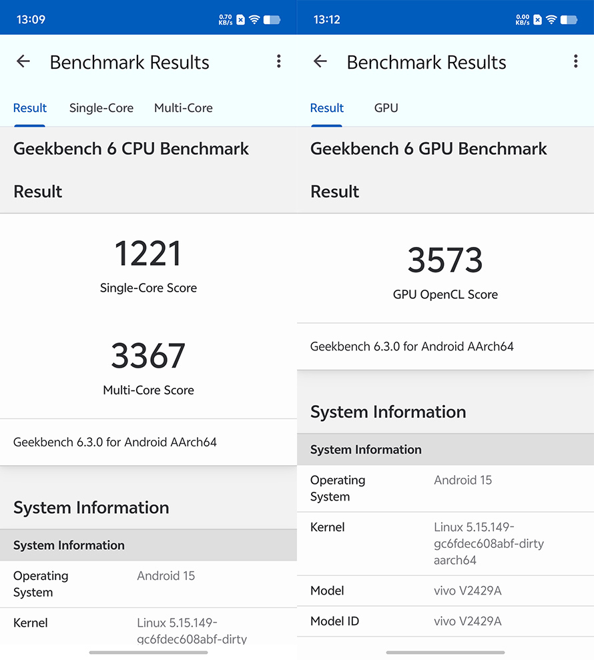Tap the 13:09 clock in status bar
Screen dimensions: 594x660
click(31, 19)
